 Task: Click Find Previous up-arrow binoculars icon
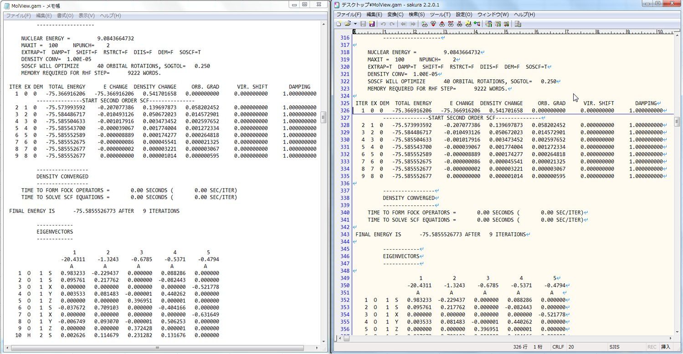[442, 24]
